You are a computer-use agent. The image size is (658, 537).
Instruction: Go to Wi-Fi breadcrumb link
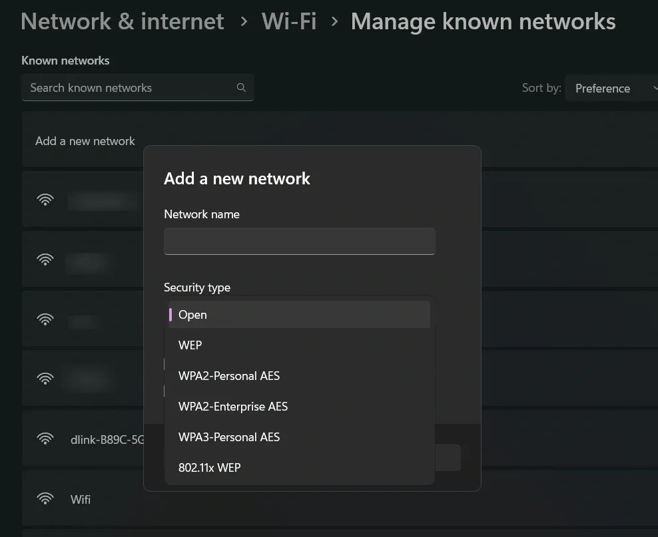coord(289,22)
